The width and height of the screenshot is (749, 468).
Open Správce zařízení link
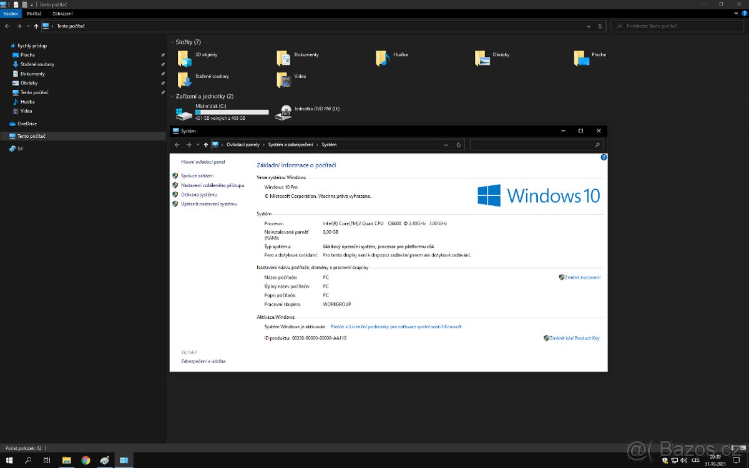(x=197, y=176)
